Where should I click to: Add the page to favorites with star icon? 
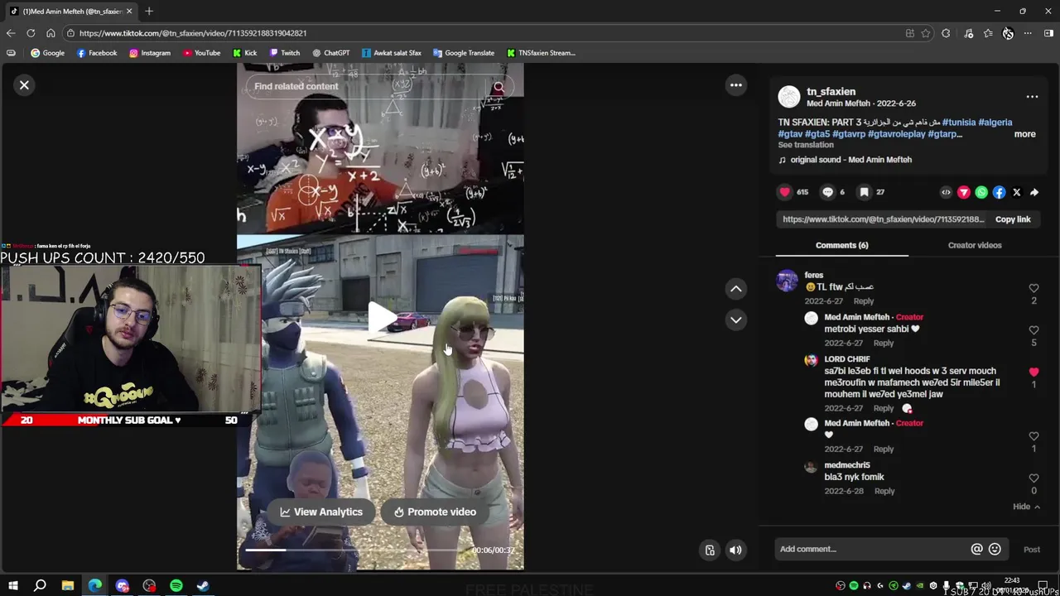(926, 33)
